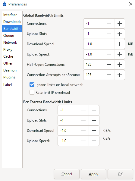Uncheck Ignore limits on local network

pyautogui.click(x=32, y=84)
